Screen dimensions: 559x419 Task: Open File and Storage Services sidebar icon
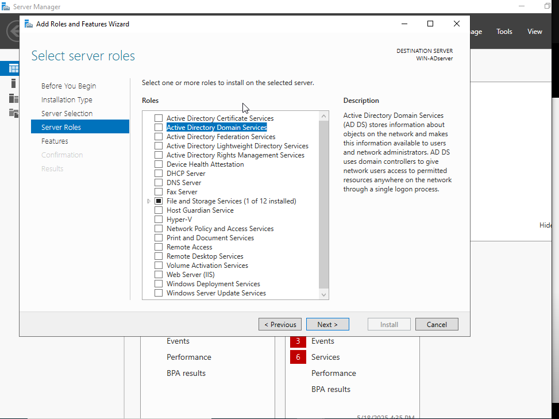[13, 113]
